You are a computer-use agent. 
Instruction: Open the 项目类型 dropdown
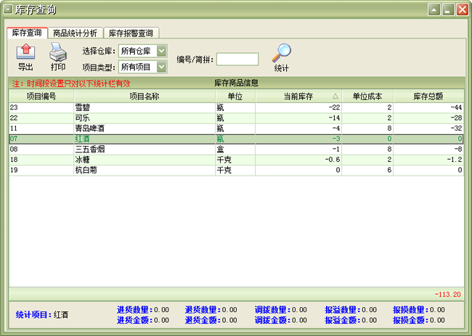tap(161, 67)
